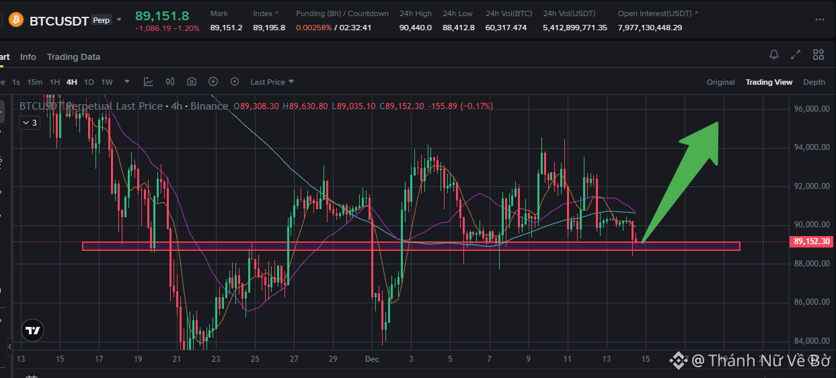Viewport: 836px width, 378px height.
Task: Click the Dec date label on time axis
Action: coord(372,359)
